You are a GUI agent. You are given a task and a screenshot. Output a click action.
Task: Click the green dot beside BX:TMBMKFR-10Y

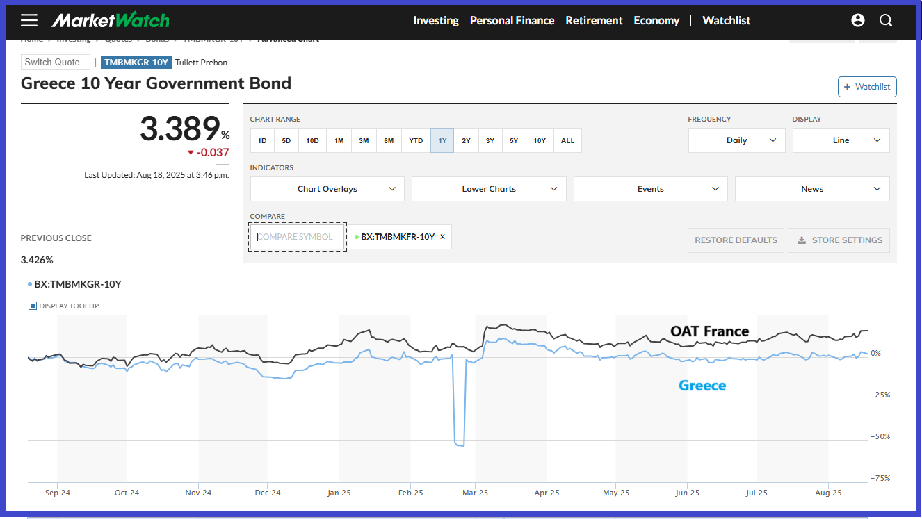coord(357,237)
